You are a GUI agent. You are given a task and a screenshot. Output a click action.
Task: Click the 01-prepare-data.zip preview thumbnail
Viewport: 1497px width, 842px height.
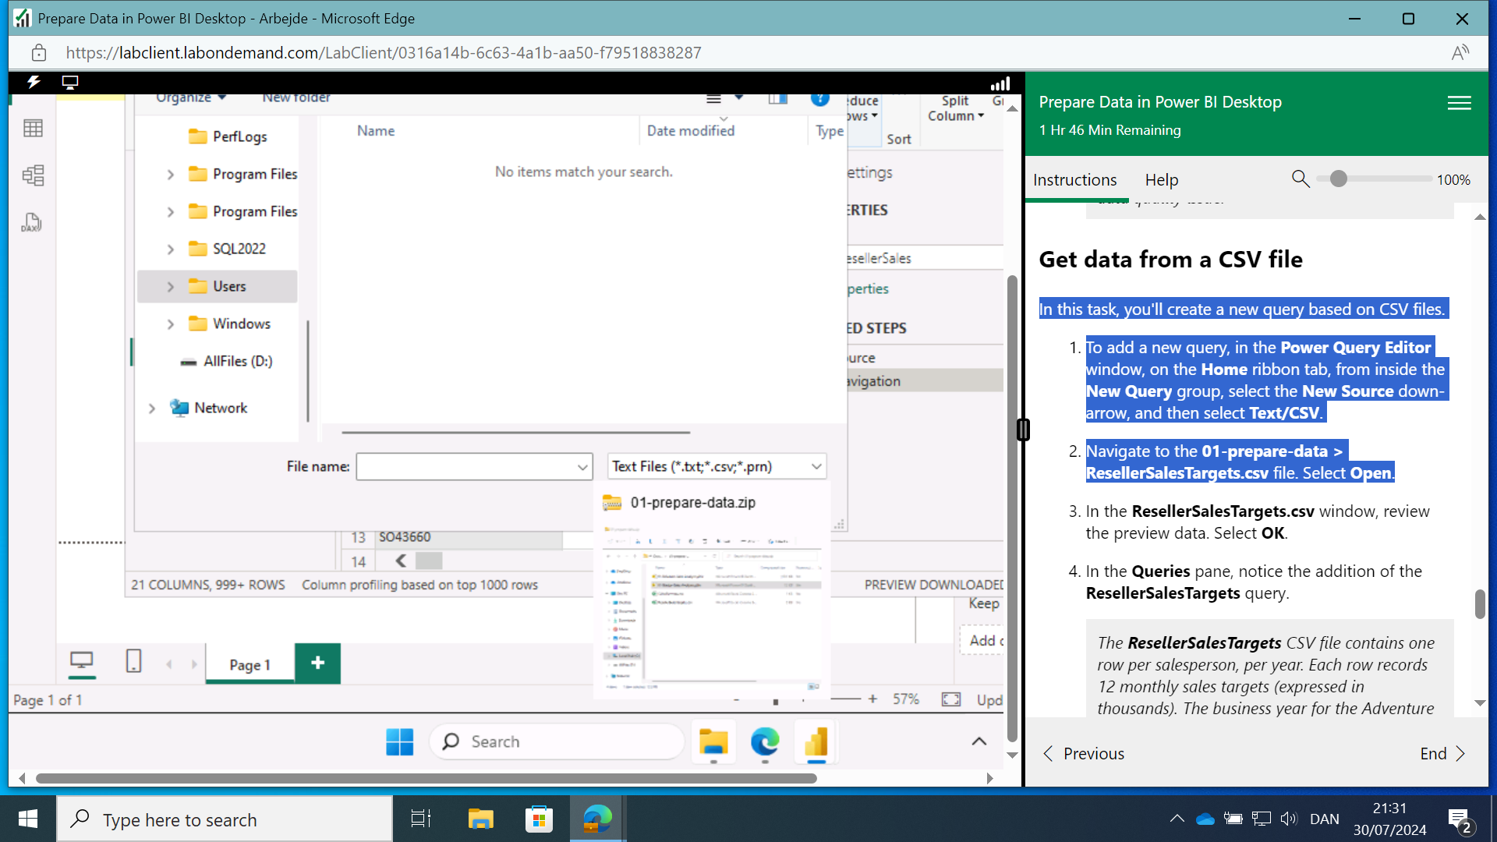tap(713, 610)
